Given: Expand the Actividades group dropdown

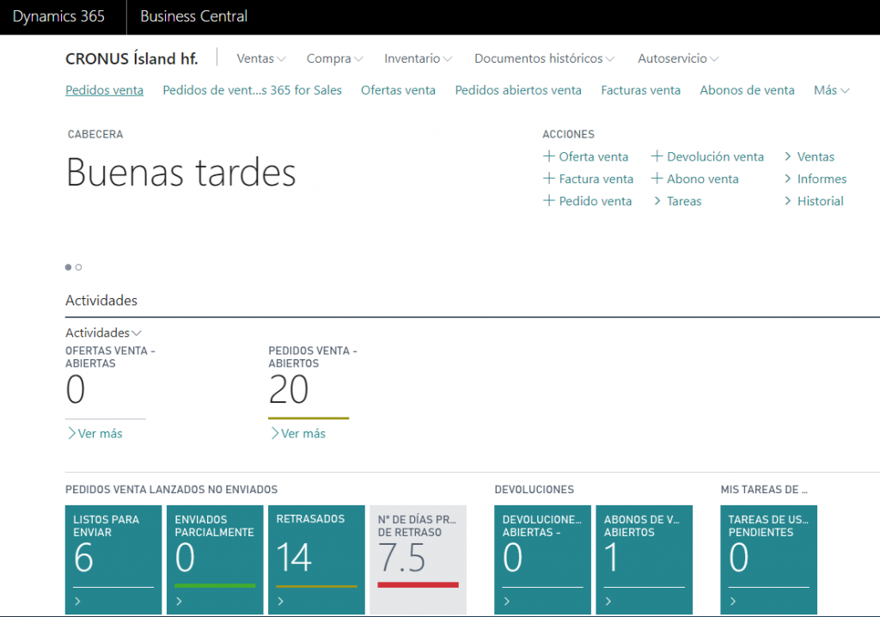Looking at the screenshot, I should point(103,333).
